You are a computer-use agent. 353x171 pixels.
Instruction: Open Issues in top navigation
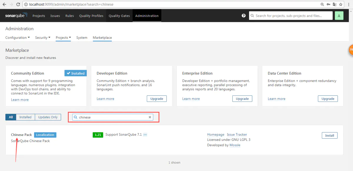point(55,16)
